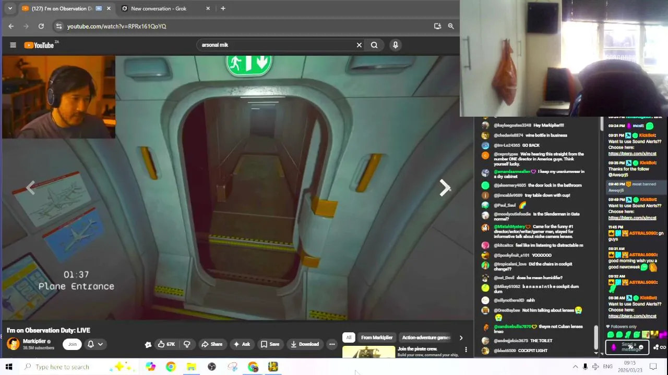
Task: Open the Ask AI button
Action: point(242,344)
